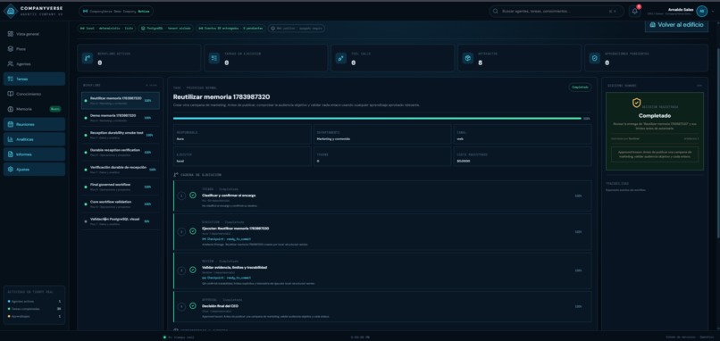
Task: Click the Nuevo badge next to Memoria
Action: [x=55, y=109]
